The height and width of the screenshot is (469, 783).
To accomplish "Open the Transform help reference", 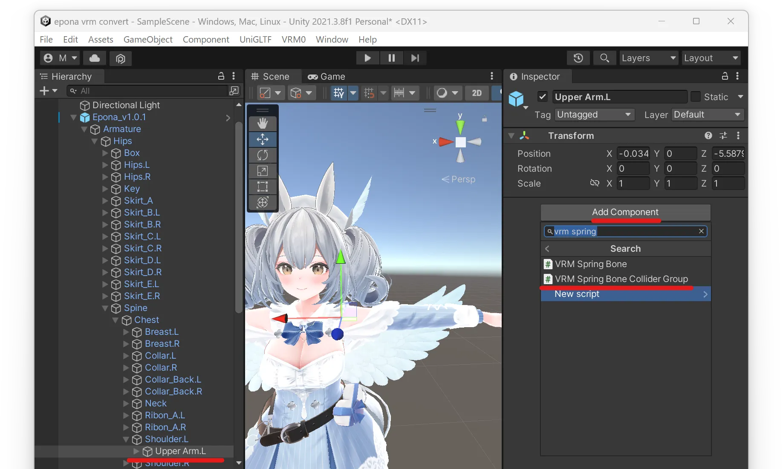I will coord(708,135).
